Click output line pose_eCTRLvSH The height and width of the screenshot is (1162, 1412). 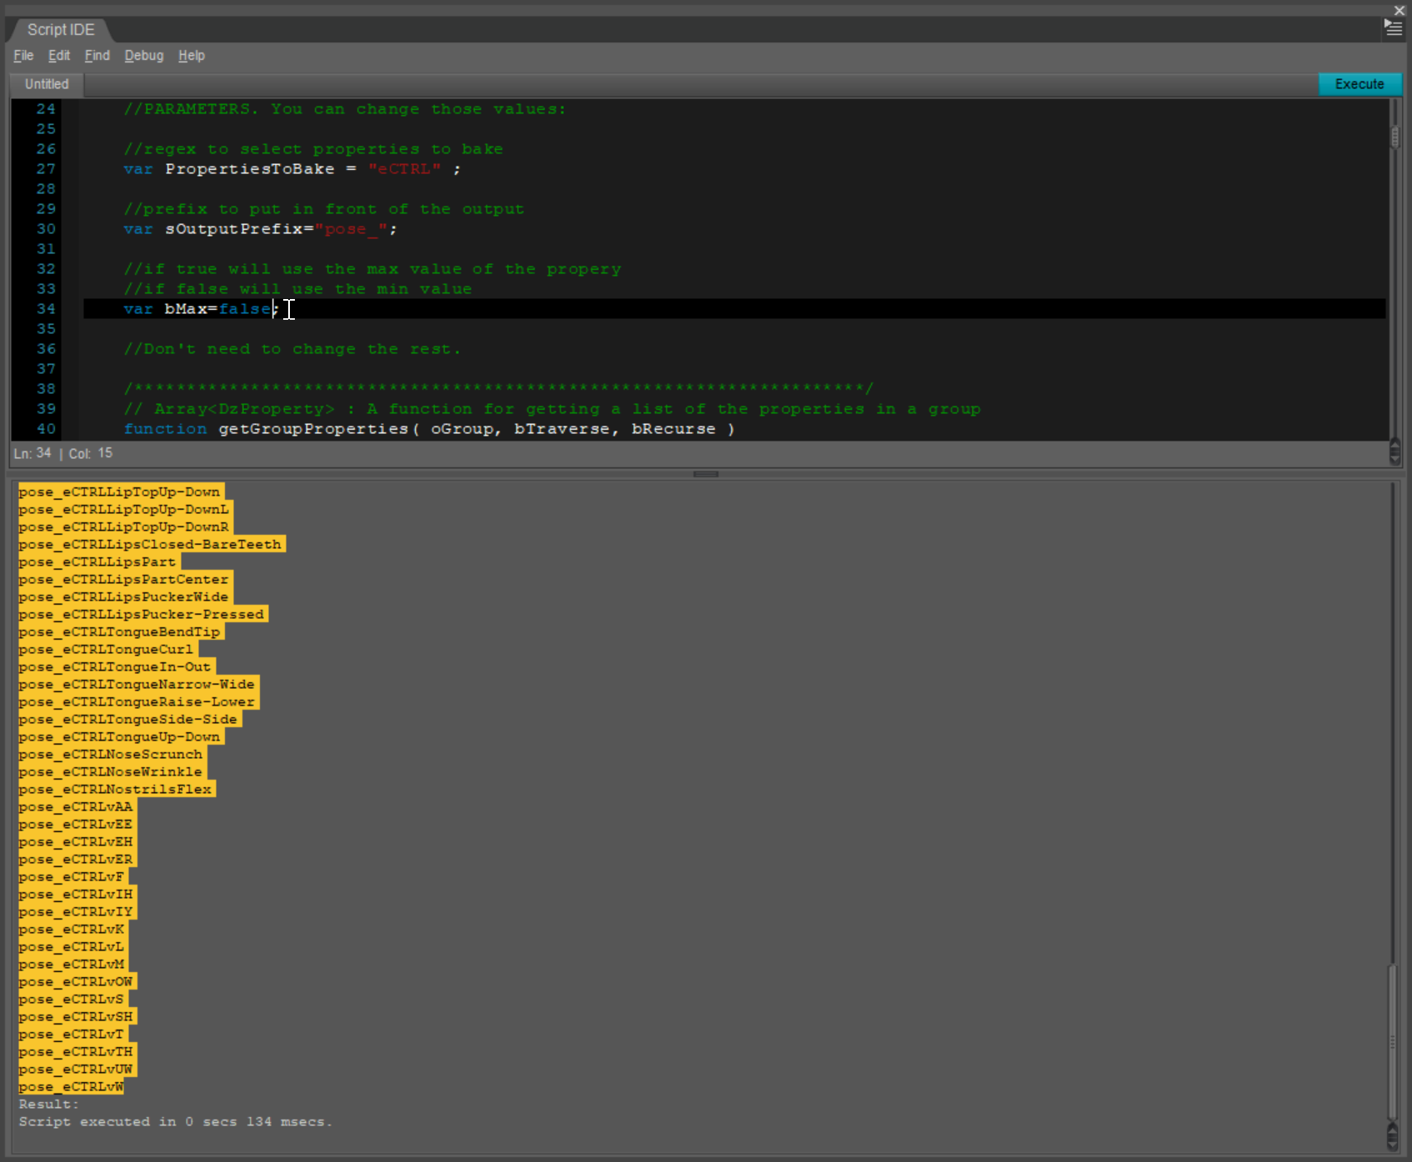click(77, 1017)
